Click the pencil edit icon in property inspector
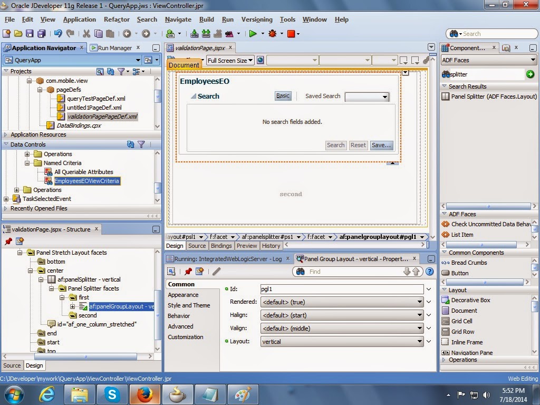Screen dimensions: 540x405 click(216, 272)
